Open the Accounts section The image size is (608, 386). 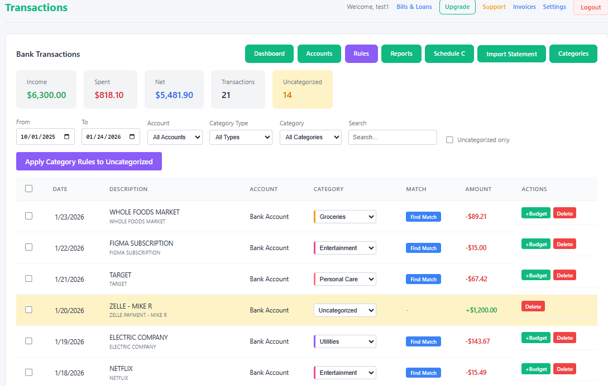coord(319,54)
